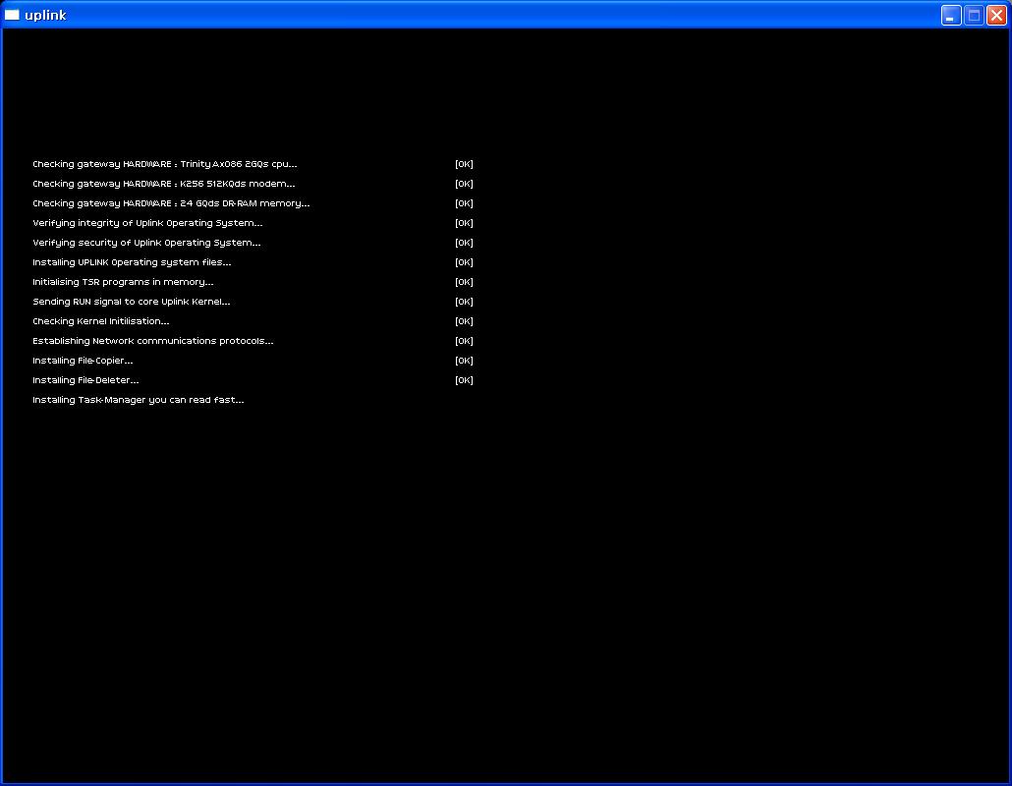Select the K256 512KQds modem check line
The image size is (1012, 786).
click(x=163, y=184)
